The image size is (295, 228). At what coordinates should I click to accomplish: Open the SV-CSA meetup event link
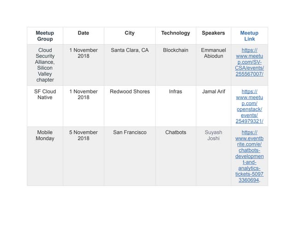click(x=249, y=62)
